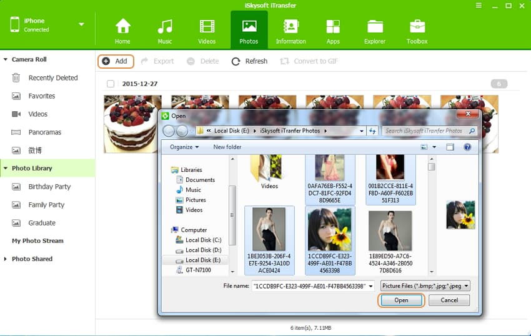The image size is (531, 336).
Task: Select file 1BE3053B-206F-4E7E-9254-3A10DACE0424
Action: pyautogui.click(x=269, y=240)
